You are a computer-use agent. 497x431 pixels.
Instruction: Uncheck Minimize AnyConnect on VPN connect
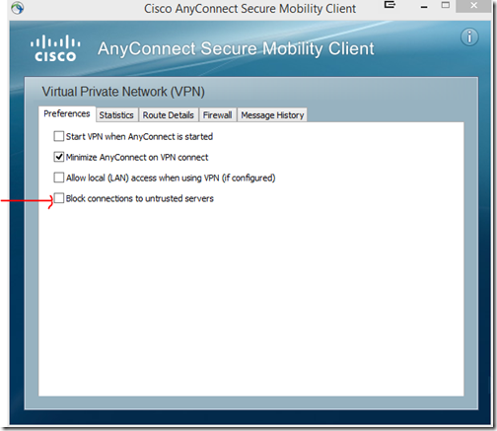(x=59, y=157)
